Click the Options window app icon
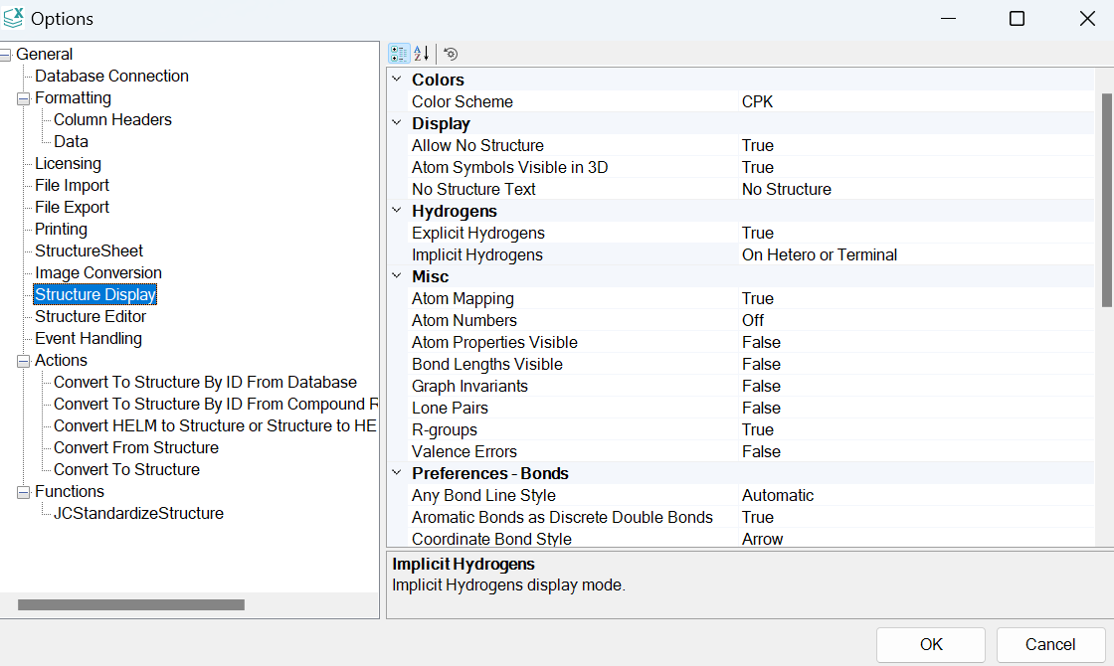 [x=14, y=18]
